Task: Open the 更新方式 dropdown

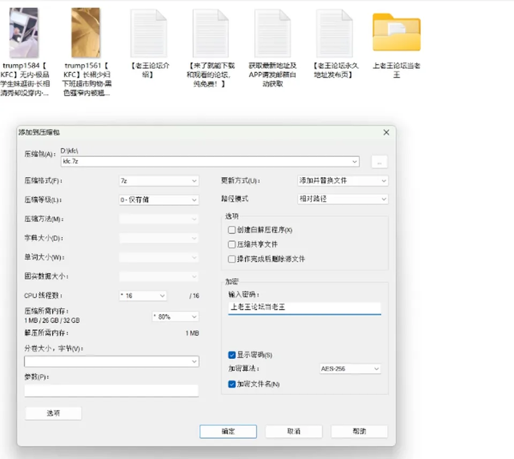Action: (x=343, y=181)
